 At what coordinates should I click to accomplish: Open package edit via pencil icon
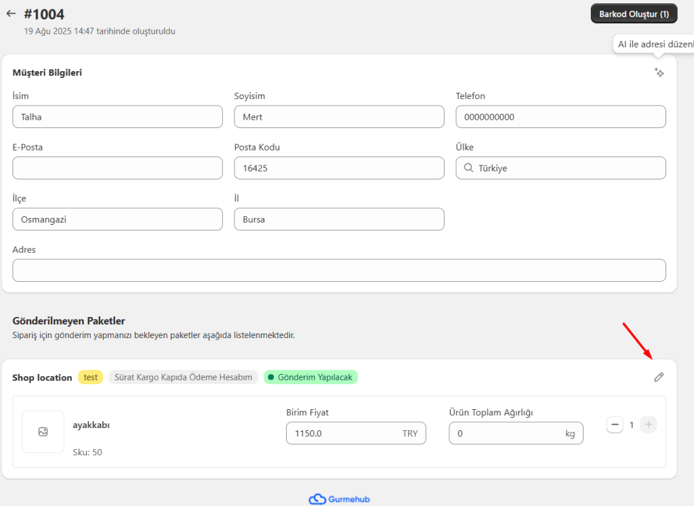point(659,377)
